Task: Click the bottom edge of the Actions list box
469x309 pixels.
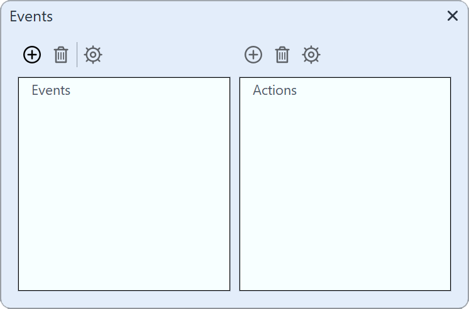Action: click(345, 290)
